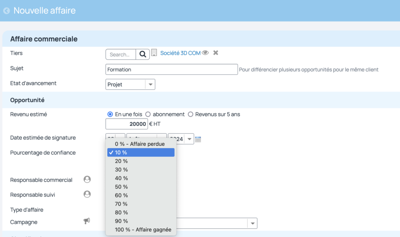Click the Revenu estimé label
Viewport: 400px width, 237px height.
coord(29,114)
